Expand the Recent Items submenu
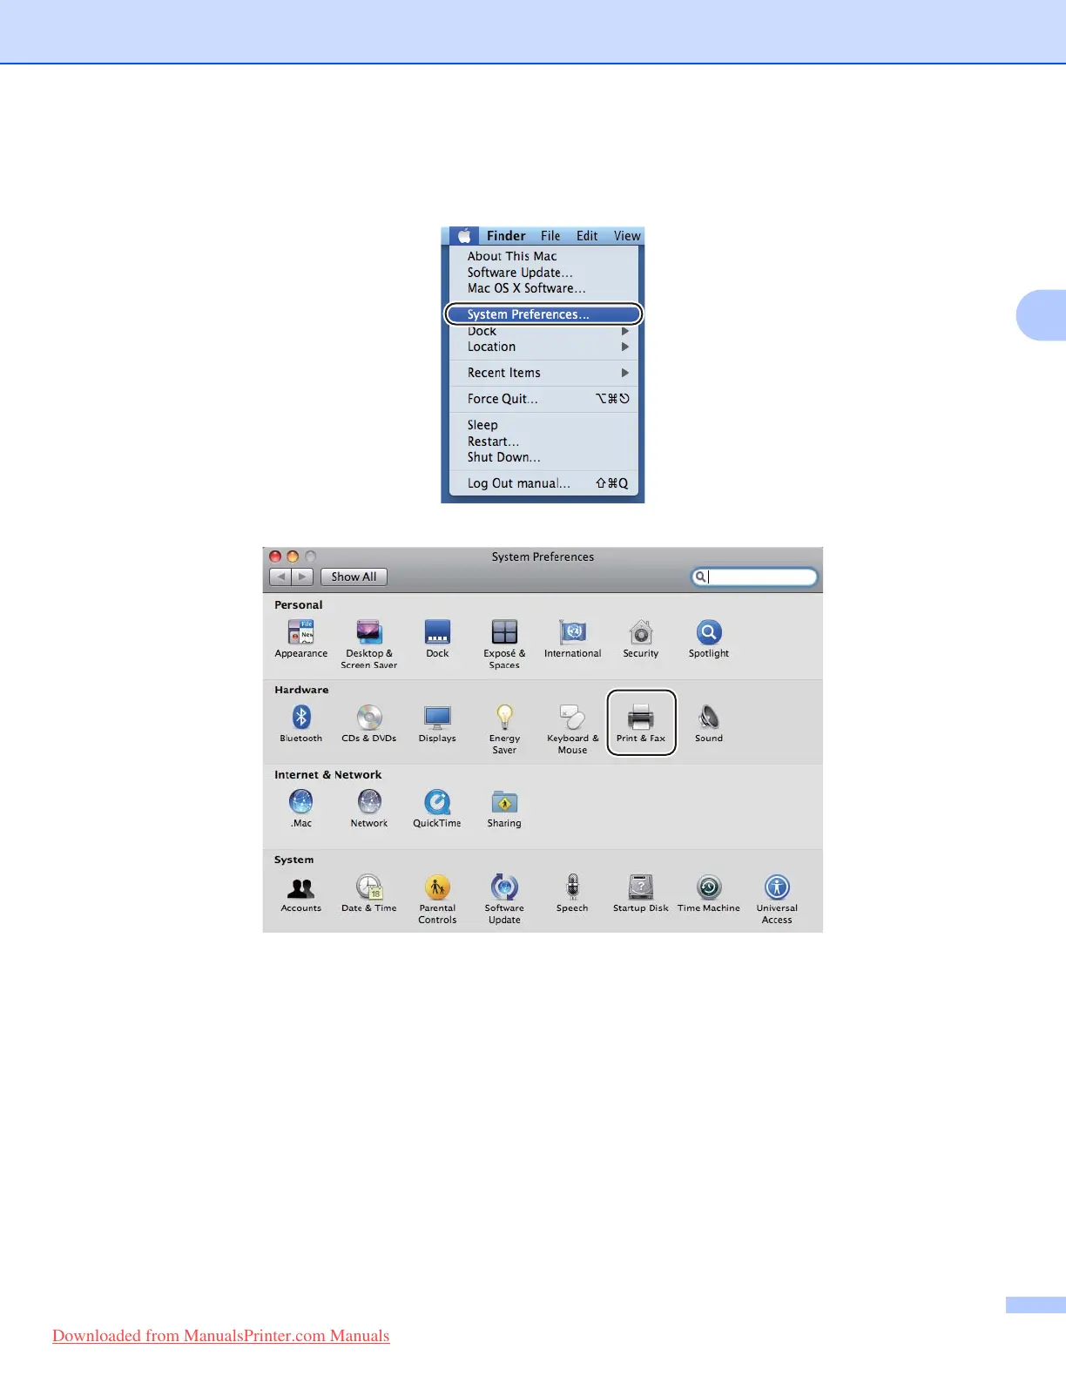1066x1376 pixels. tap(544, 373)
